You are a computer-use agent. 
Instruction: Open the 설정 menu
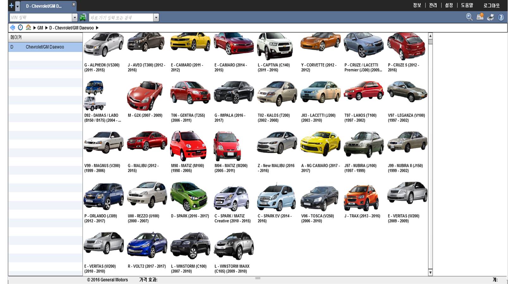pyautogui.click(x=449, y=5)
